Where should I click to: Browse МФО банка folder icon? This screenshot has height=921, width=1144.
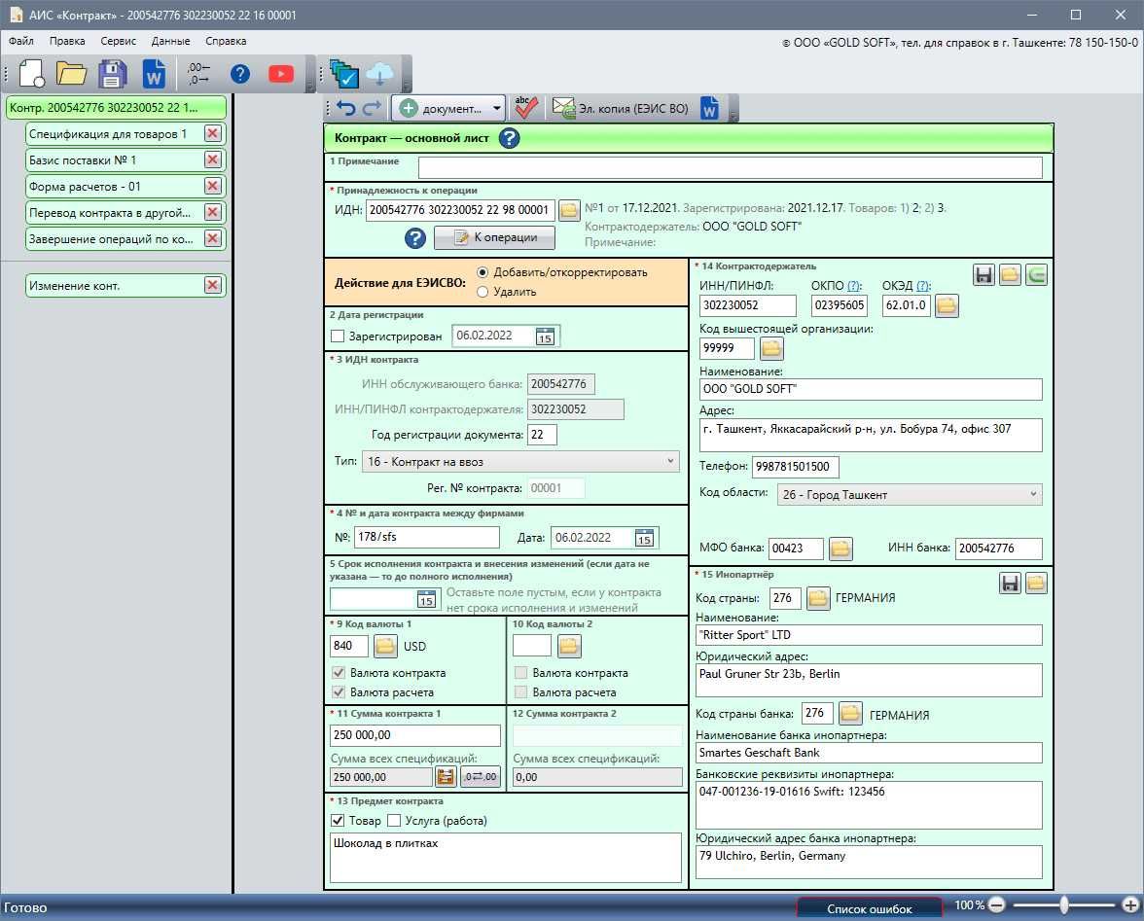pos(840,549)
